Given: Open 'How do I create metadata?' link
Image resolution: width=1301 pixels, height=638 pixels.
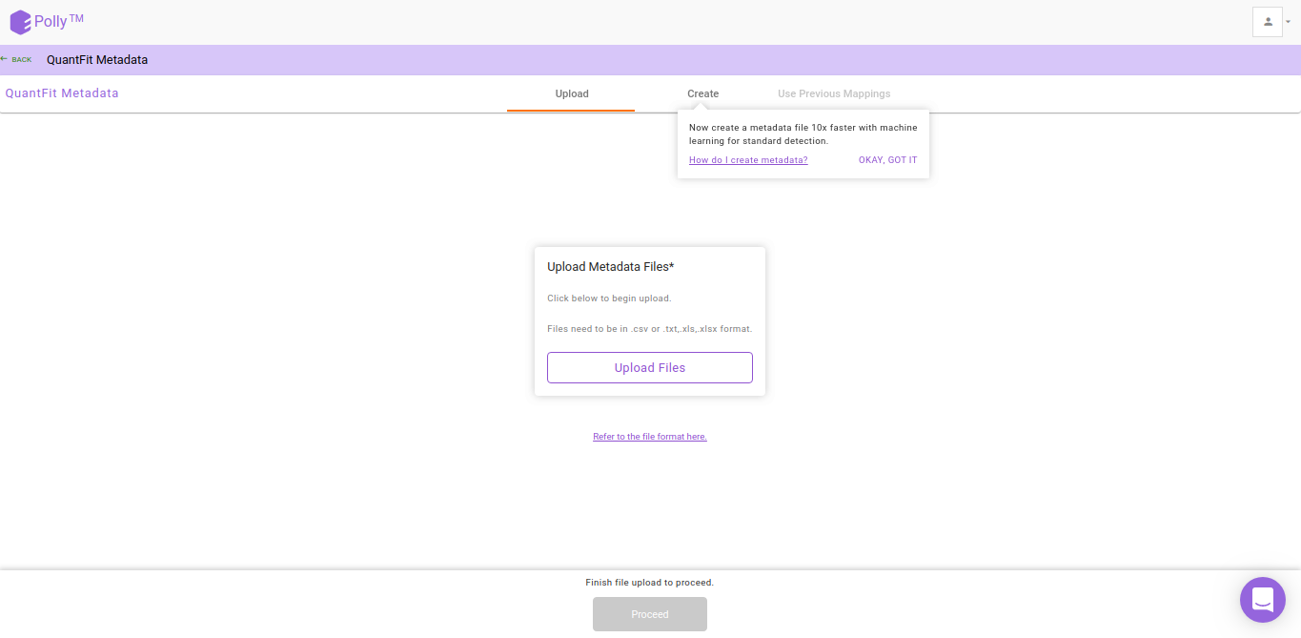Looking at the screenshot, I should (748, 160).
